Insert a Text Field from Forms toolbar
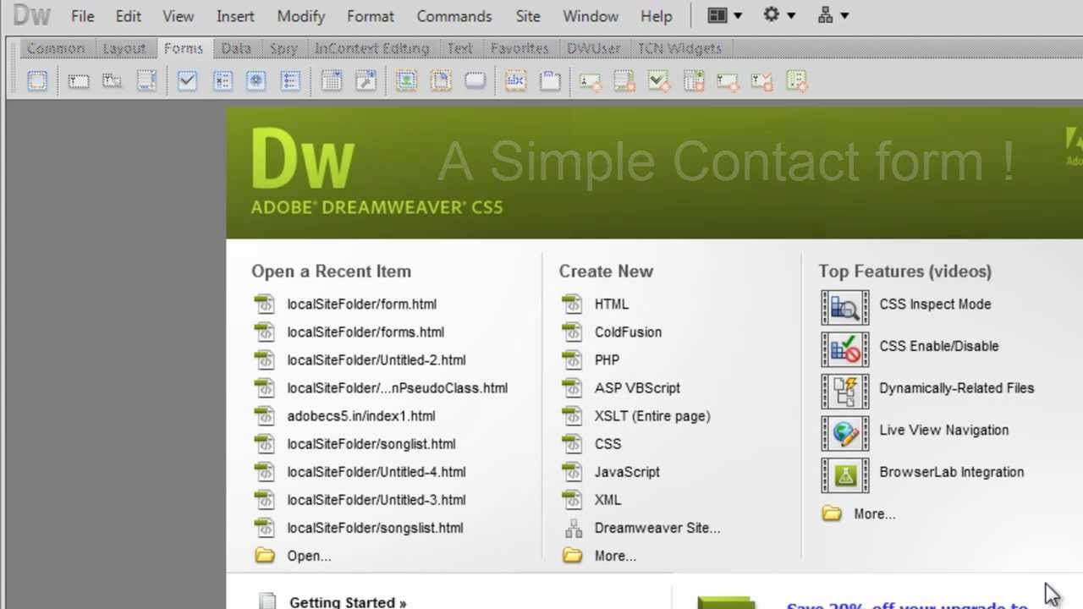1083x609 pixels. tap(78, 81)
